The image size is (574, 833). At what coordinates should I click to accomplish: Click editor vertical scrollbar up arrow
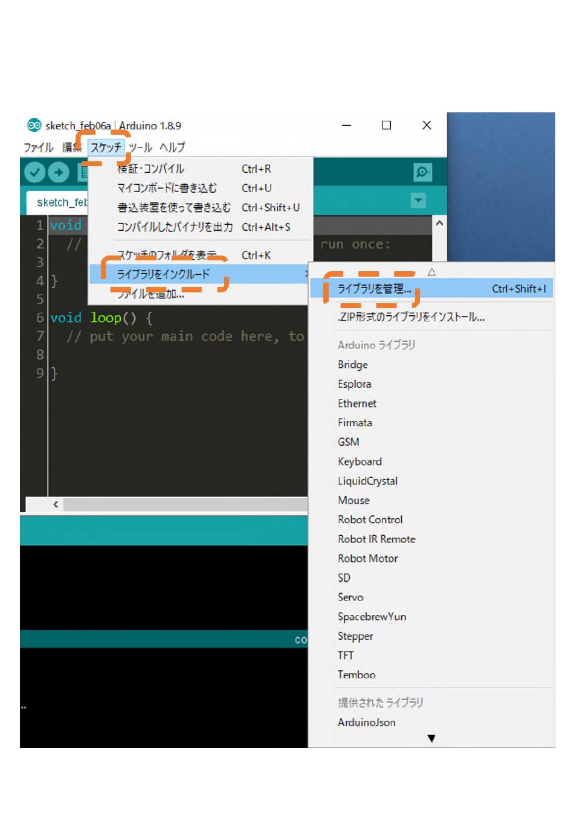tap(439, 223)
